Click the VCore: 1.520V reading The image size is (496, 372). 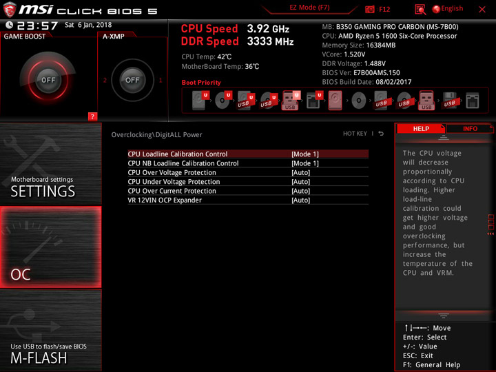coord(344,54)
